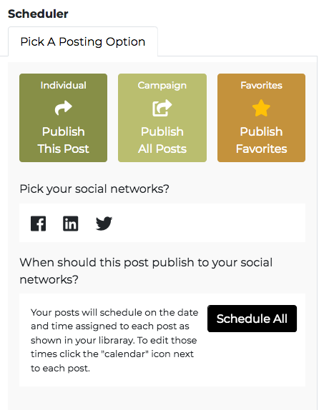329x410 pixels.
Task: Click the Campaign tile label
Action: click(x=162, y=86)
